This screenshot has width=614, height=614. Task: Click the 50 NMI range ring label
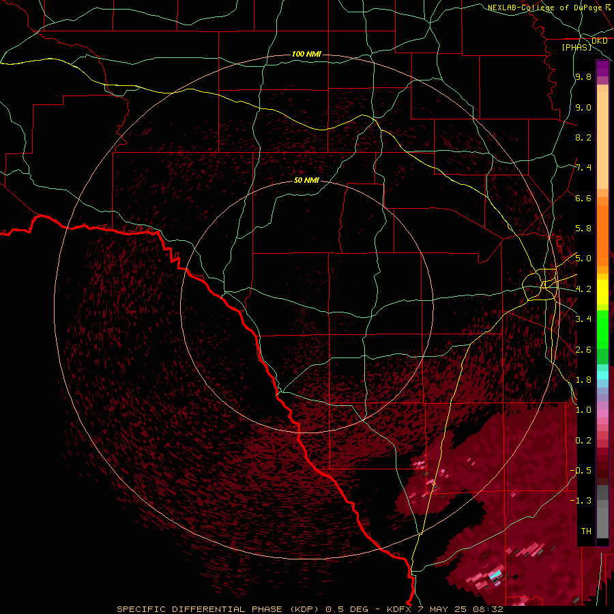(x=306, y=180)
